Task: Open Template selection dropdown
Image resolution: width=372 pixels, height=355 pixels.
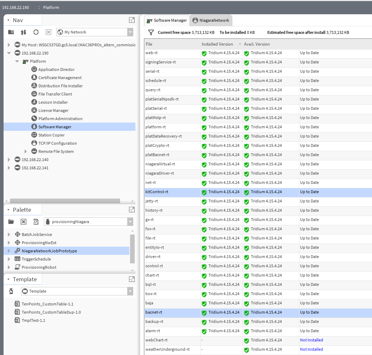Action: (x=130, y=291)
